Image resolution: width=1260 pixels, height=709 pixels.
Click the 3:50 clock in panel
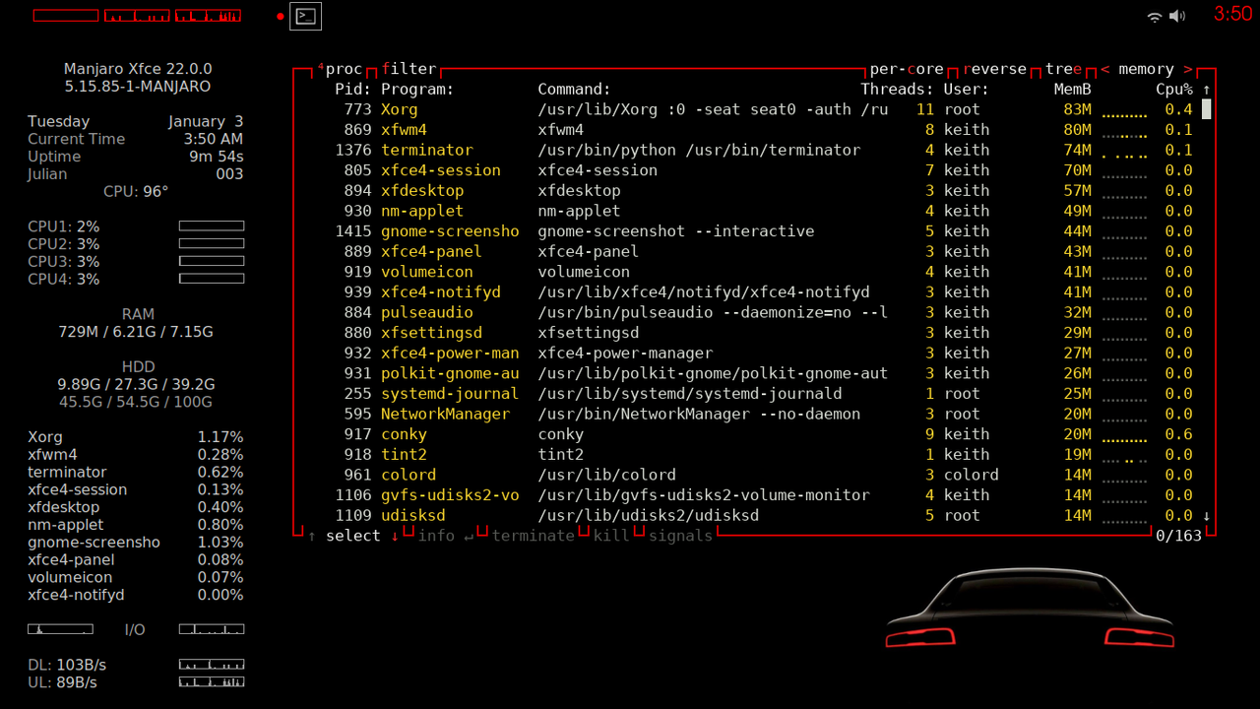point(1232,14)
